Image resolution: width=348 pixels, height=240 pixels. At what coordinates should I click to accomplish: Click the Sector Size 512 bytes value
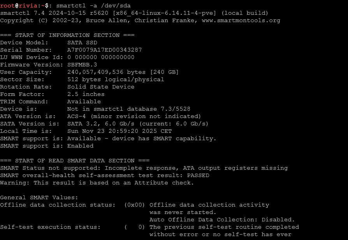(x=116, y=79)
